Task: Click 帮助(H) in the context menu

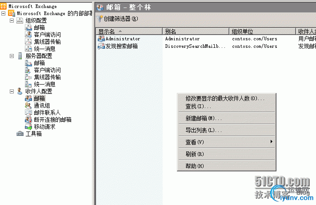Action: click(x=227, y=166)
